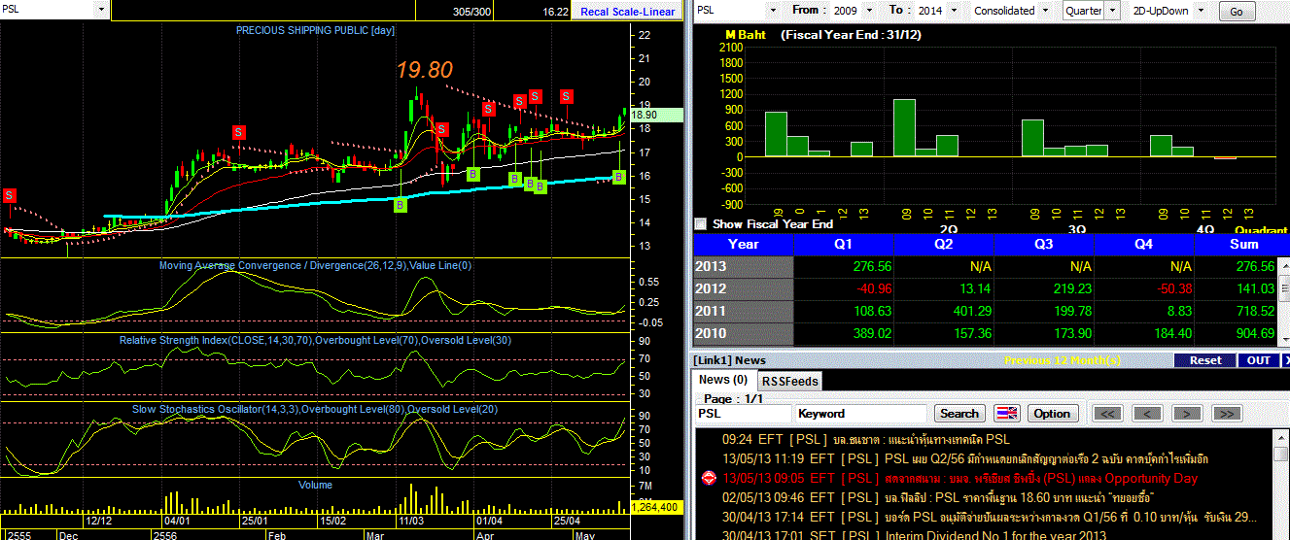Switch to the RSSFeeds tab

pos(789,381)
